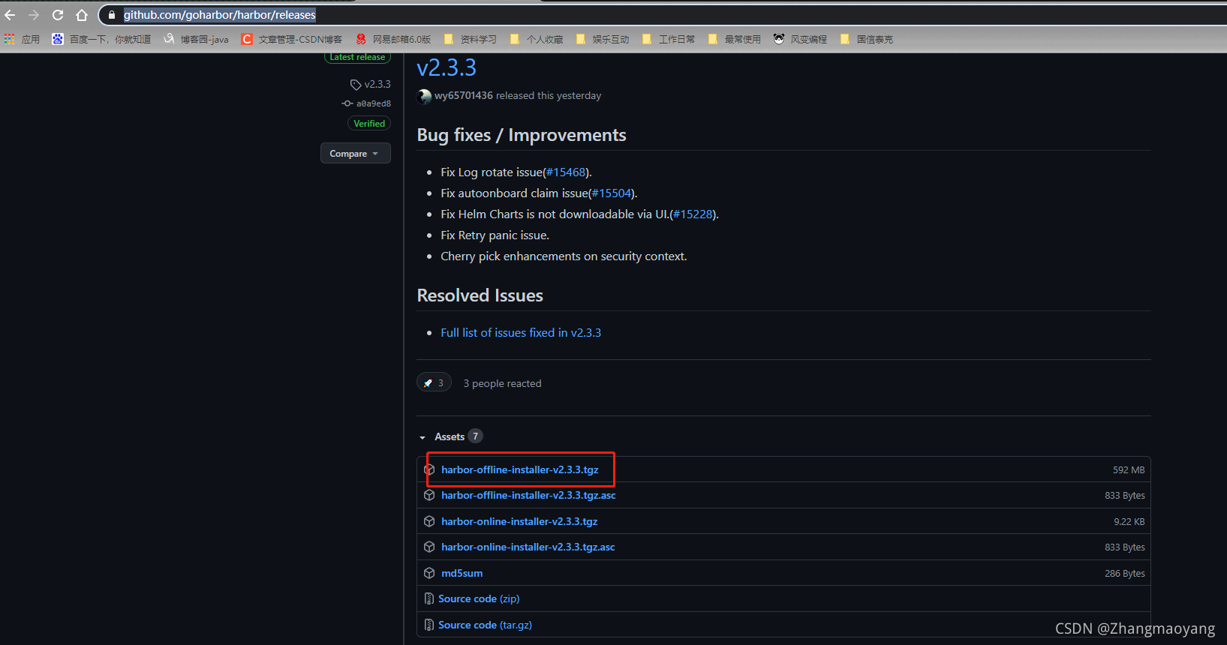Click the Bug fixes / Improvements heading
This screenshot has height=645, width=1227.
(522, 135)
